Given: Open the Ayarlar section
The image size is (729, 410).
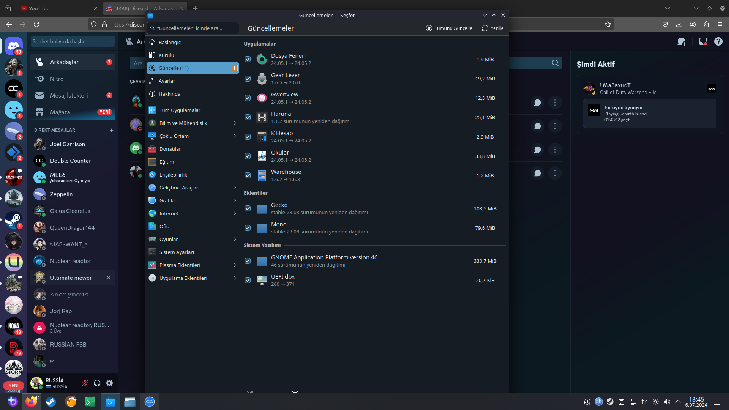Looking at the screenshot, I should pos(167,81).
